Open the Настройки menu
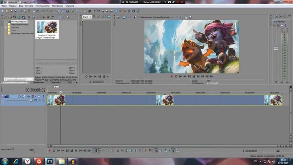The height and width of the screenshot is (165, 293). 57,6
